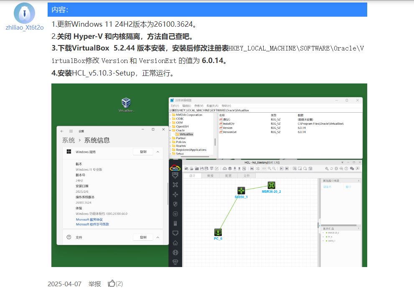
Task: Click the thumbs-up like icon
Action: pyautogui.click(x=112, y=283)
